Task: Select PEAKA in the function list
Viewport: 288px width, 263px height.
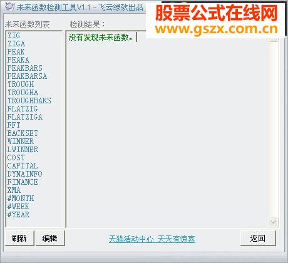Action: [x=18, y=60]
